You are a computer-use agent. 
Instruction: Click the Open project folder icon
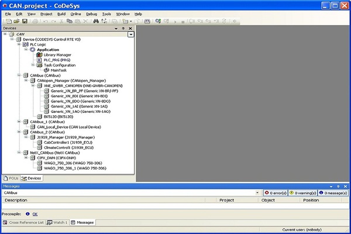click(x=16, y=21)
